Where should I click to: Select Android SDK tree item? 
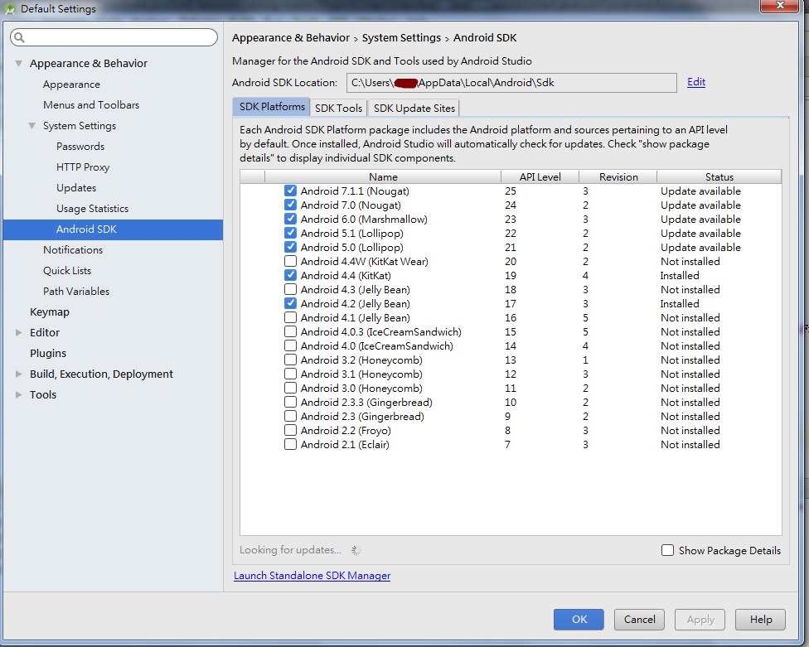pos(113,229)
